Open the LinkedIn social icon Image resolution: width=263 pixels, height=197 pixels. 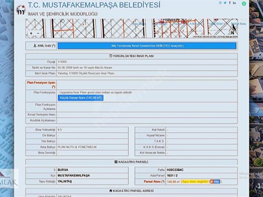coord(234,3)
